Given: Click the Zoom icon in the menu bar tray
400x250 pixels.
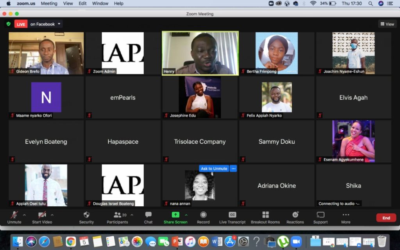Looking at the screenshot, I should click(x=271, y=4).
